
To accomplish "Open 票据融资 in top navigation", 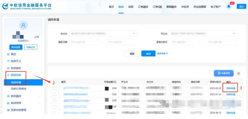I will pyautogui.click(x=171, y=7).
